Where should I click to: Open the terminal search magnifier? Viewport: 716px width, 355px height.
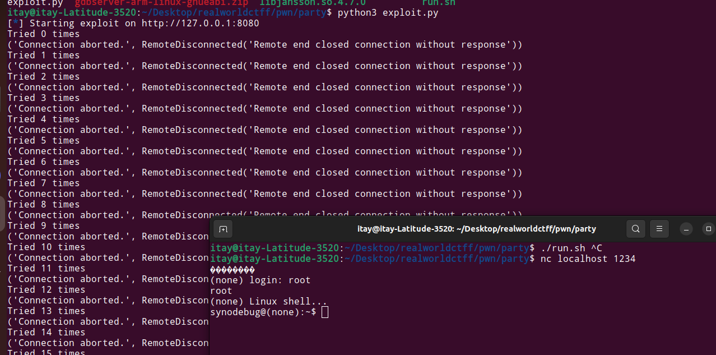pos(635,229)
